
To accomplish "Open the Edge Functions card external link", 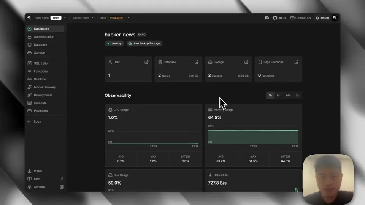I will [296, 62].
